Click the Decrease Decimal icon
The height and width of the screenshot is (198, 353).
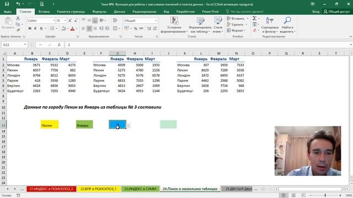pos(155,29)
